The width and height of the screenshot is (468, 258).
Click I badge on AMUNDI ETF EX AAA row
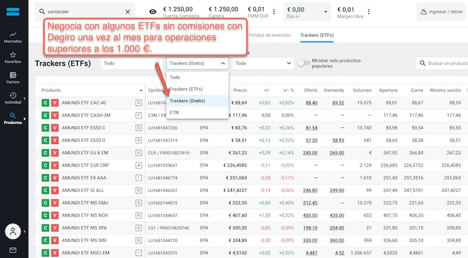tap(138, 178)
